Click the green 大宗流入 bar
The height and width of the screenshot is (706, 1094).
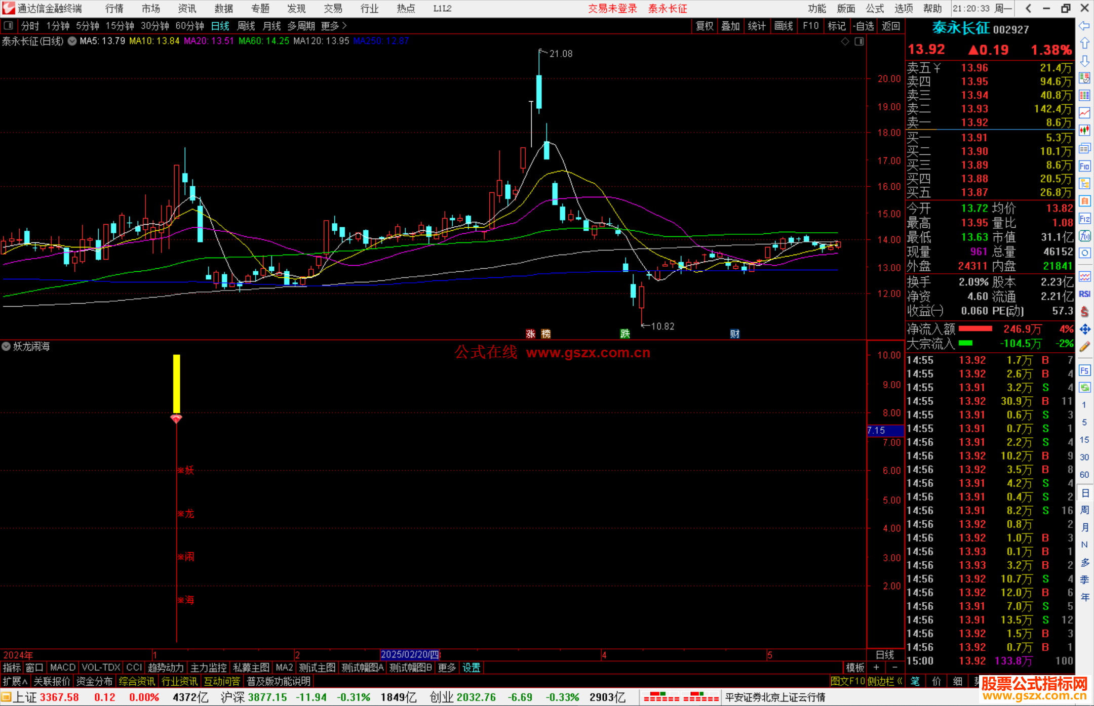966,343
